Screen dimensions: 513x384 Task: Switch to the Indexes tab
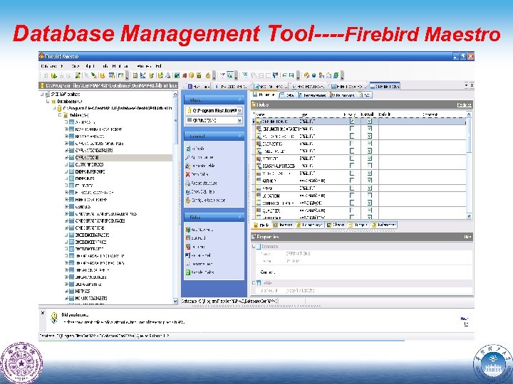click(x=282, y=225)
